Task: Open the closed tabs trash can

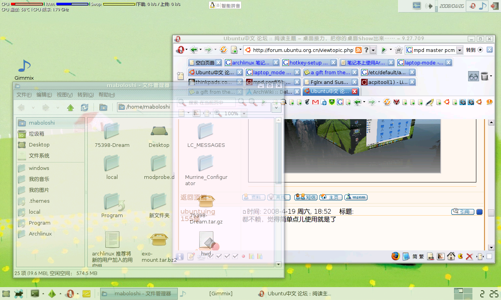Action: pos(485,77)
